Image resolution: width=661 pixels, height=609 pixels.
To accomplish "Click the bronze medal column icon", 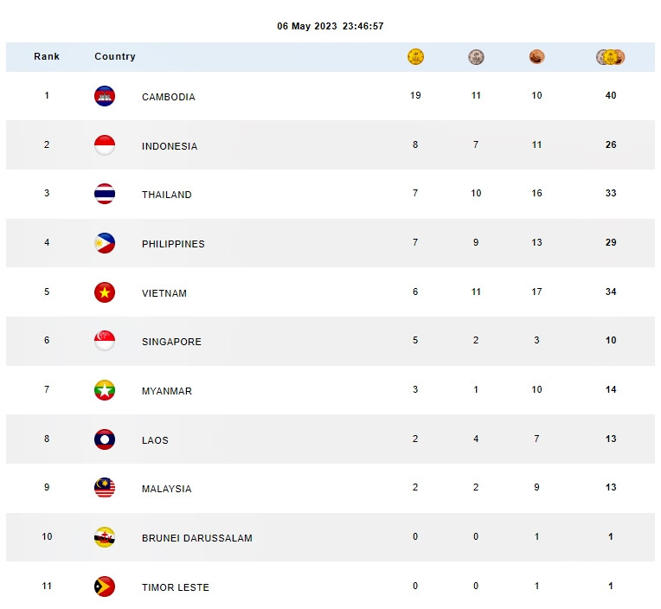I will (536, 57).
